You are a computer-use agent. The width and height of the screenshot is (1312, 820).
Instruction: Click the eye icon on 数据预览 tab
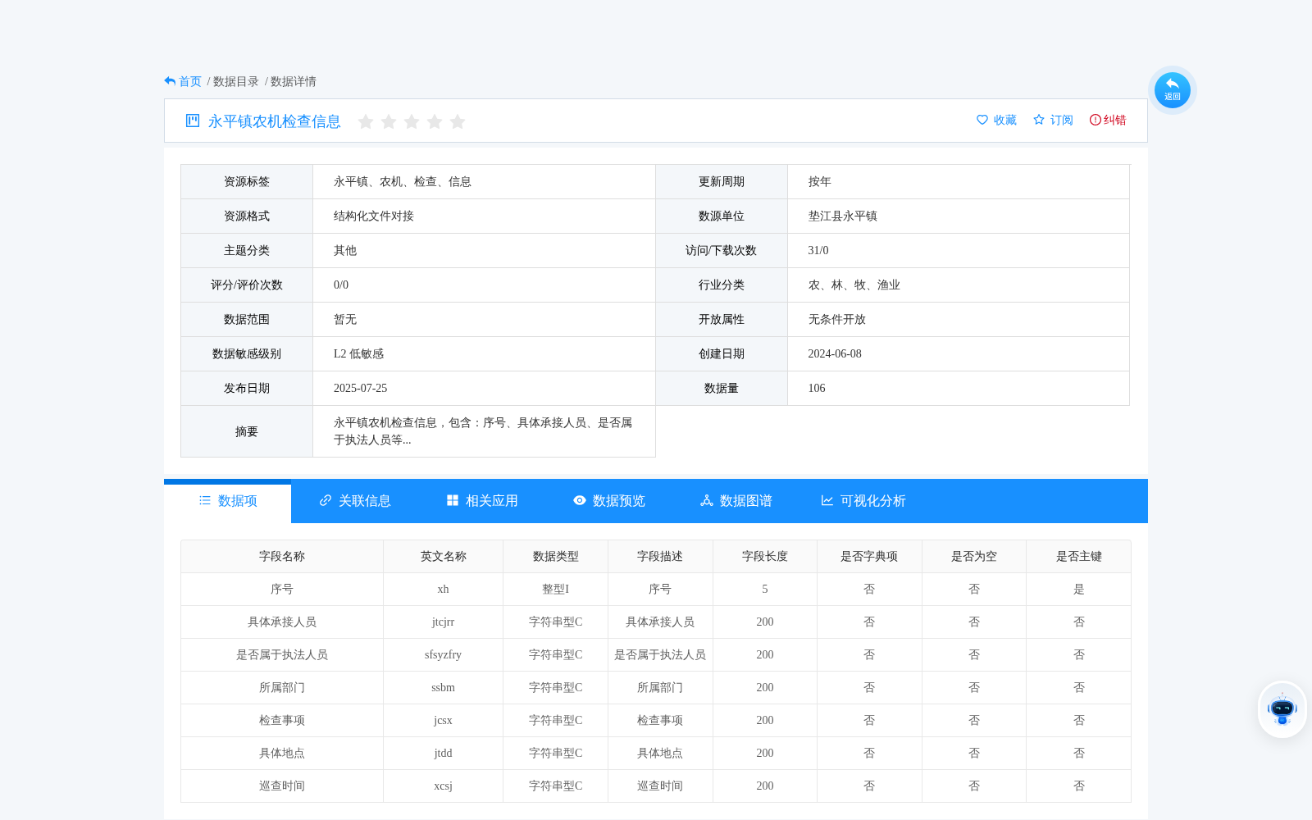tap(580, 500)
